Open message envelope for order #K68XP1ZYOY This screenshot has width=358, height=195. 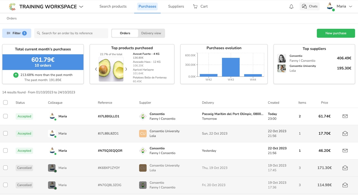pos(345,168)
